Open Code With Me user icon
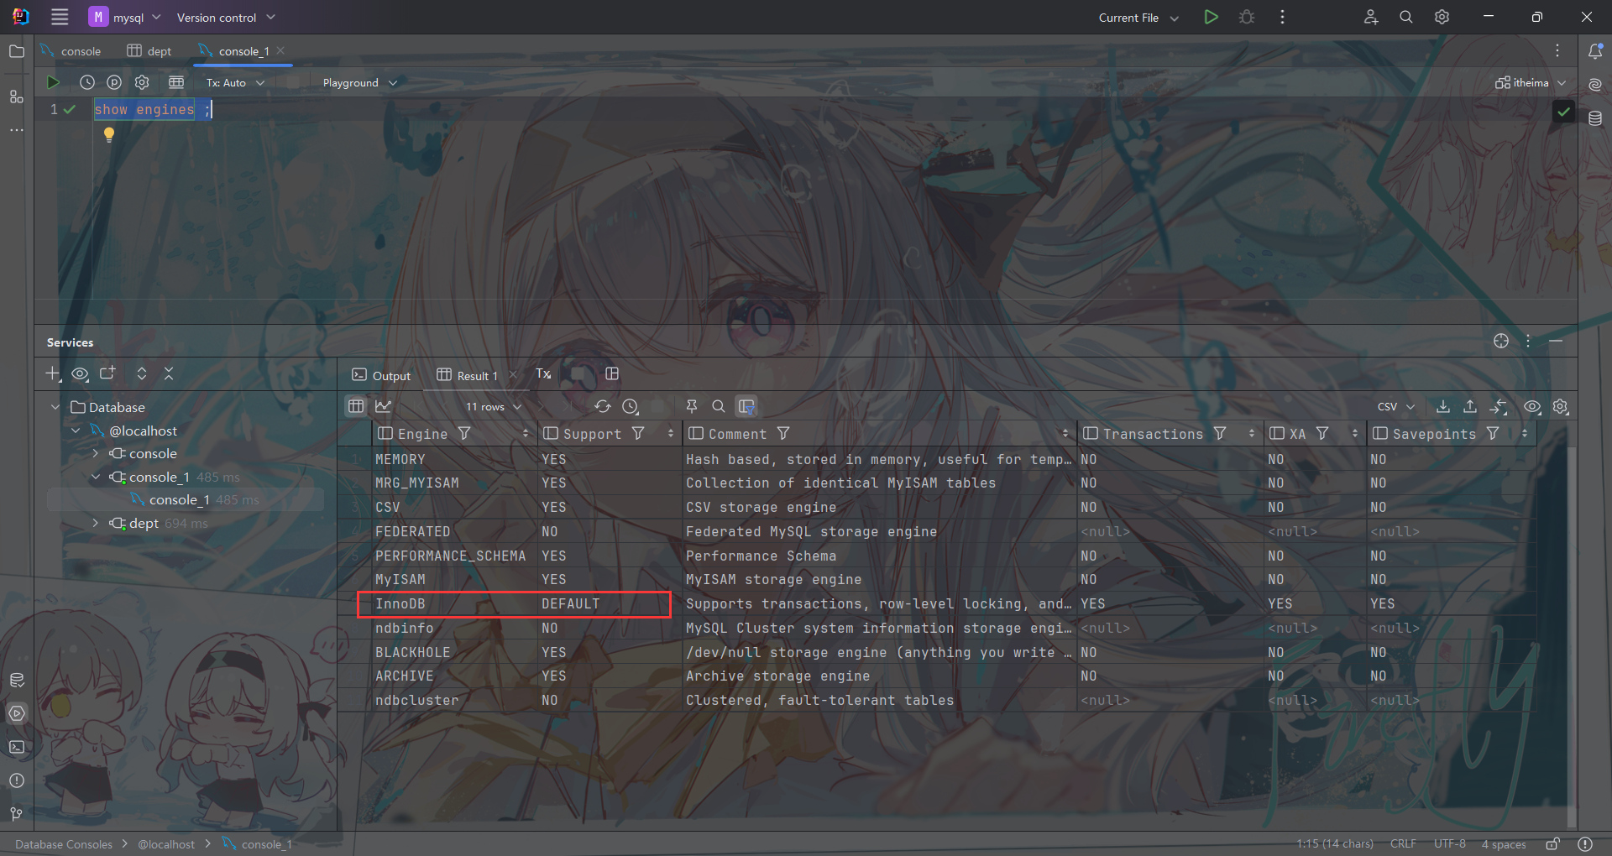 coord(1371,17)
